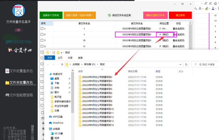Open 关注历年信息 folder in navigation pane
The height and width of the screenshot is (140, 219).
60,106
